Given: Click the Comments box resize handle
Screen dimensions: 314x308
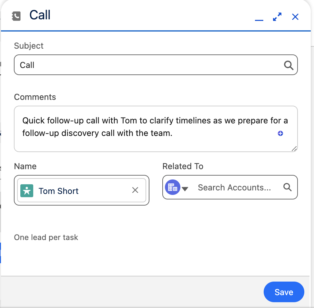Looking at the screenshot, I should tap(294, 149).
